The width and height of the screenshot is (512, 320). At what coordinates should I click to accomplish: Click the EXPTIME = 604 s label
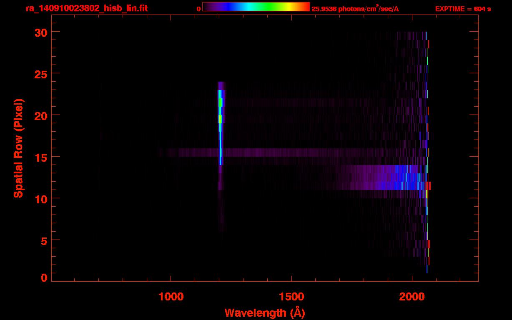coord(463,9)
